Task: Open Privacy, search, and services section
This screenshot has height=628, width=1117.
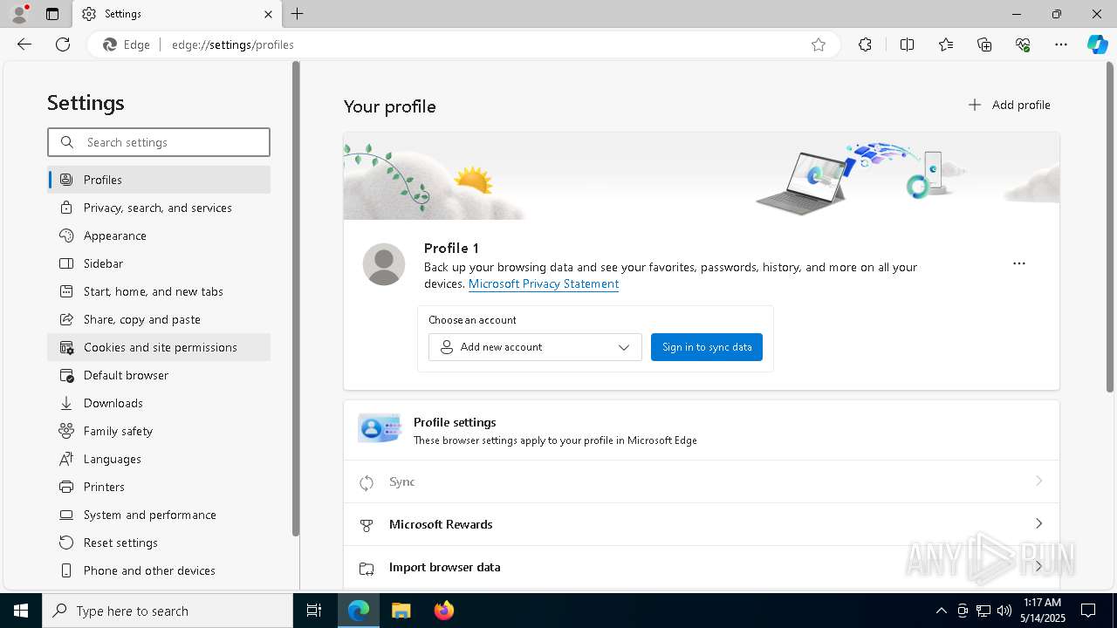Action: [159, 208]
